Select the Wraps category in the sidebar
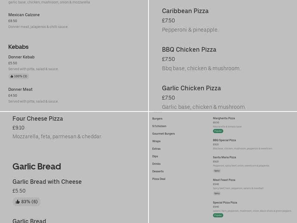This screenshot has width=297, height=223. tap(156, 141)
